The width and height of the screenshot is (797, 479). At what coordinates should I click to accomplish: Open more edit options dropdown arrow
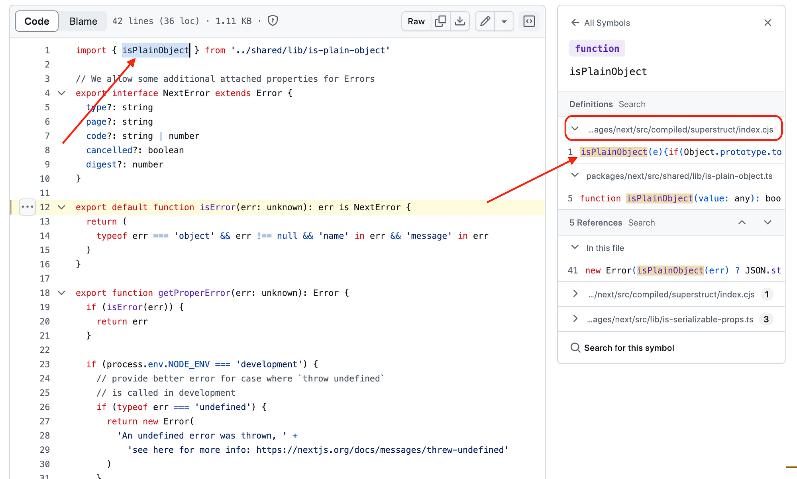504,21
